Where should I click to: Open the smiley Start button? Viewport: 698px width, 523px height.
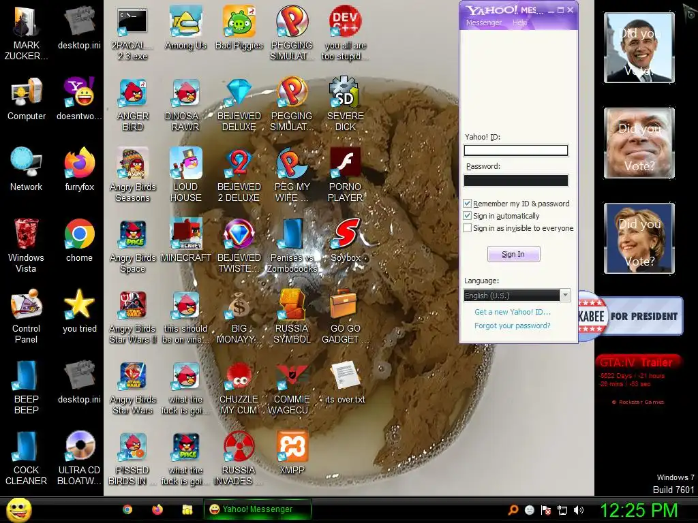18,510
